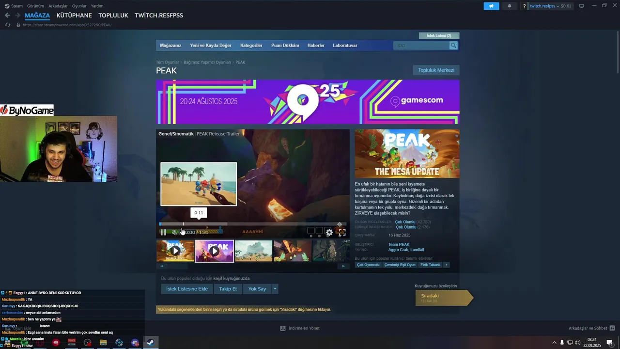Image resolution: width=620 pixels, height=349 pixels.
Task: Open Bağımsız Yapımcı Oyunları breadcrumb
Action: (207, 63)
